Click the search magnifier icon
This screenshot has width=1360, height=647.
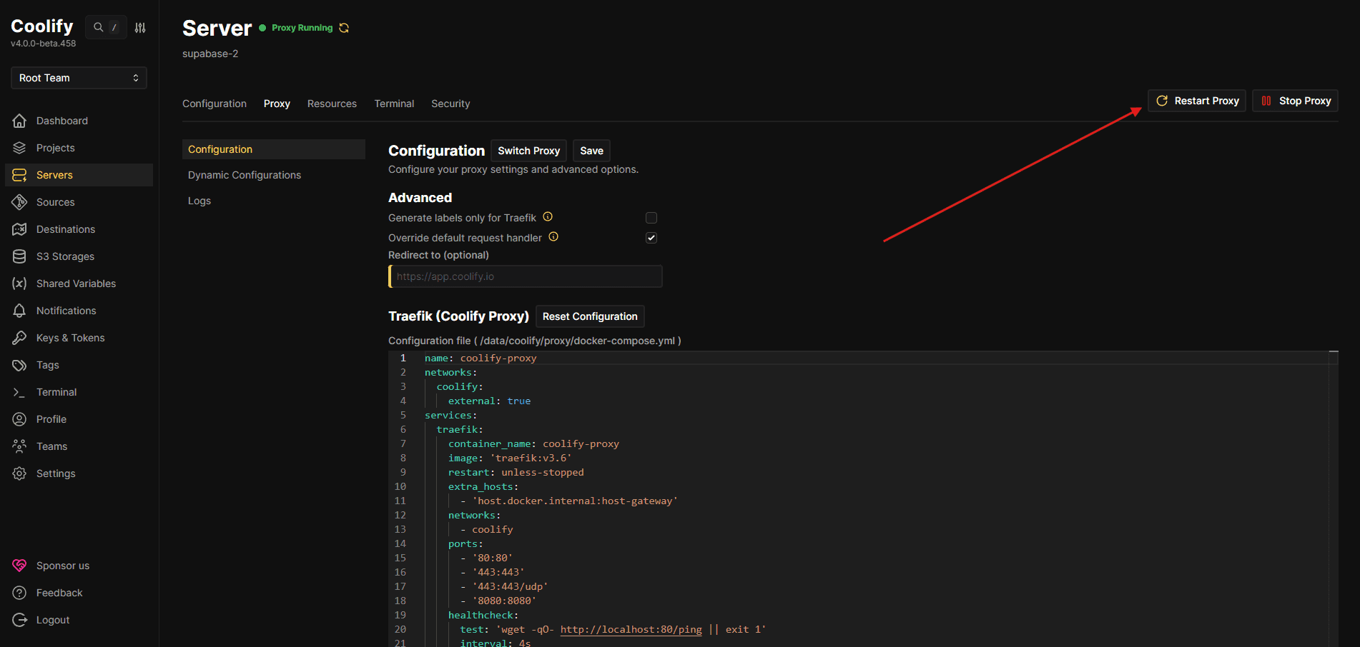(x=99, y=27)
